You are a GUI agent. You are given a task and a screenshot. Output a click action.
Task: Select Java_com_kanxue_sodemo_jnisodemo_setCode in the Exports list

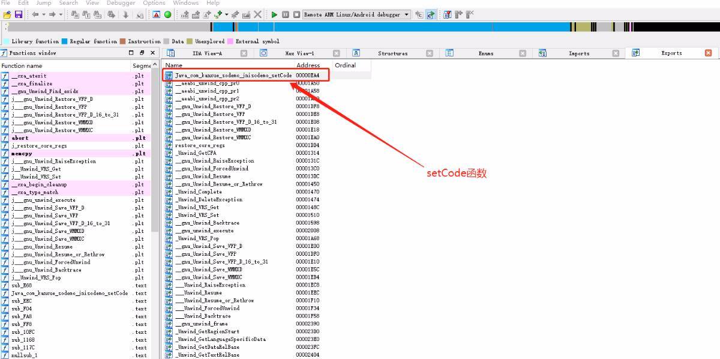click(x=233, y=76)
